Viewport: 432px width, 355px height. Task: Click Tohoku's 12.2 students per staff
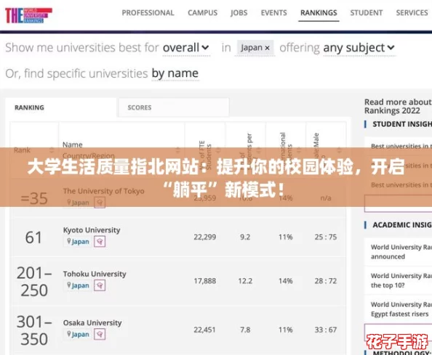245,281
